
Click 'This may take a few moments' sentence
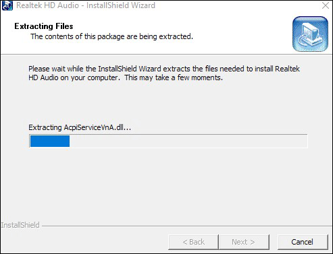click(x=174, y=77)
